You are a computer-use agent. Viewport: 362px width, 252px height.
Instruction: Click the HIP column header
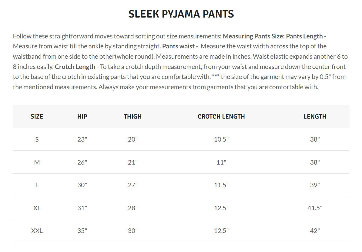pos(82,116)
